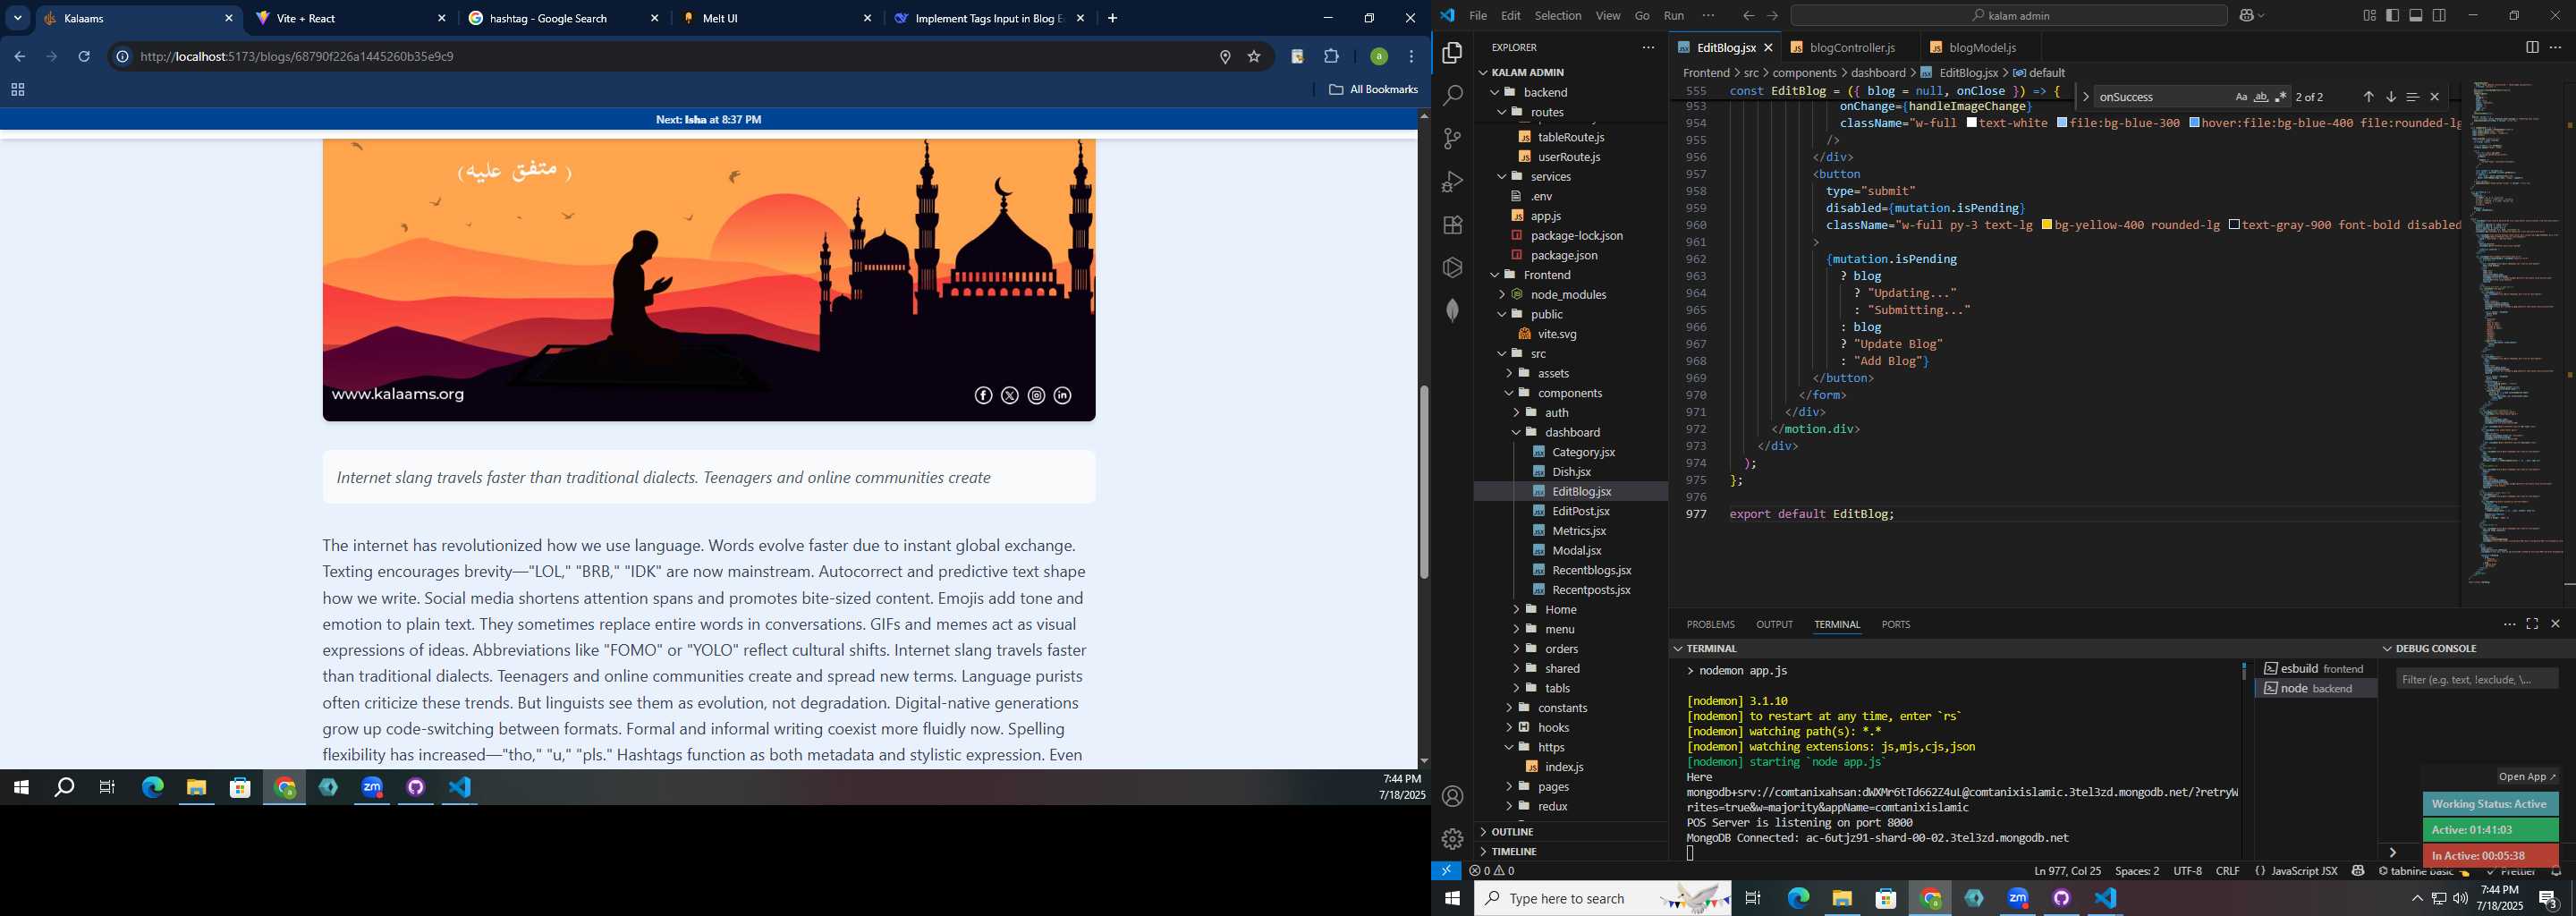This screenshot has width=2576, height=916.
Task: Open the Source Control view icon
Action: click(x=1452, y=139)
